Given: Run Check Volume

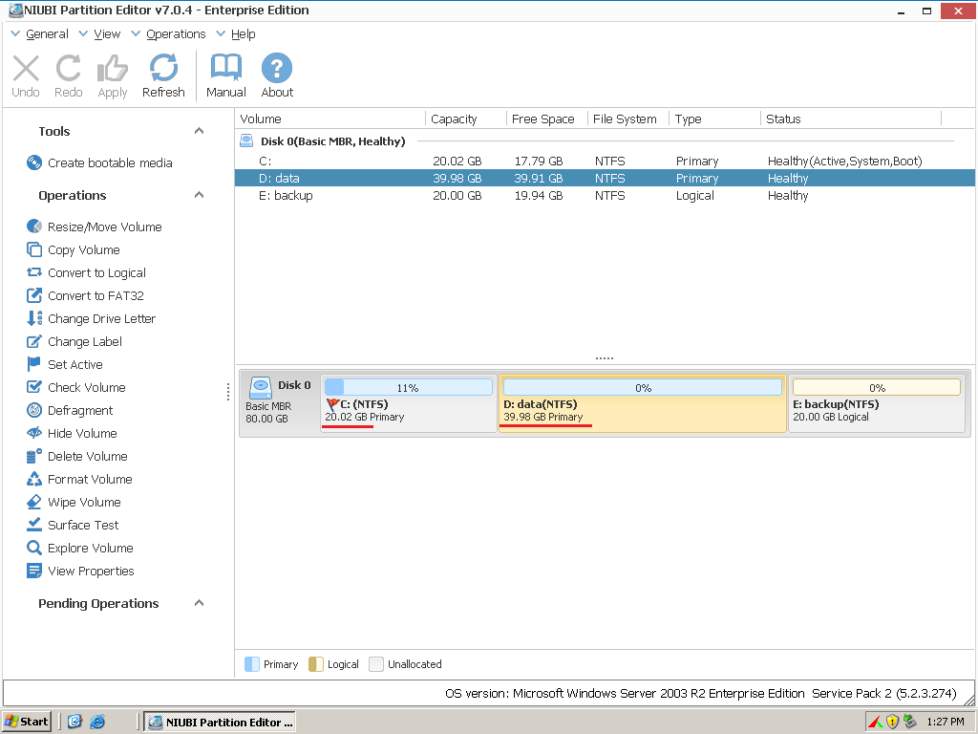Looking at the screenshot, I should point(76,388).
